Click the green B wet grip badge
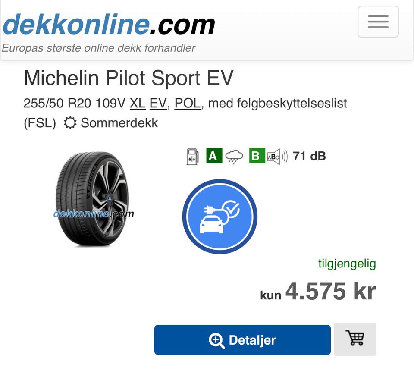Viewport: 414px width, 380px height. tap(257, 156)
